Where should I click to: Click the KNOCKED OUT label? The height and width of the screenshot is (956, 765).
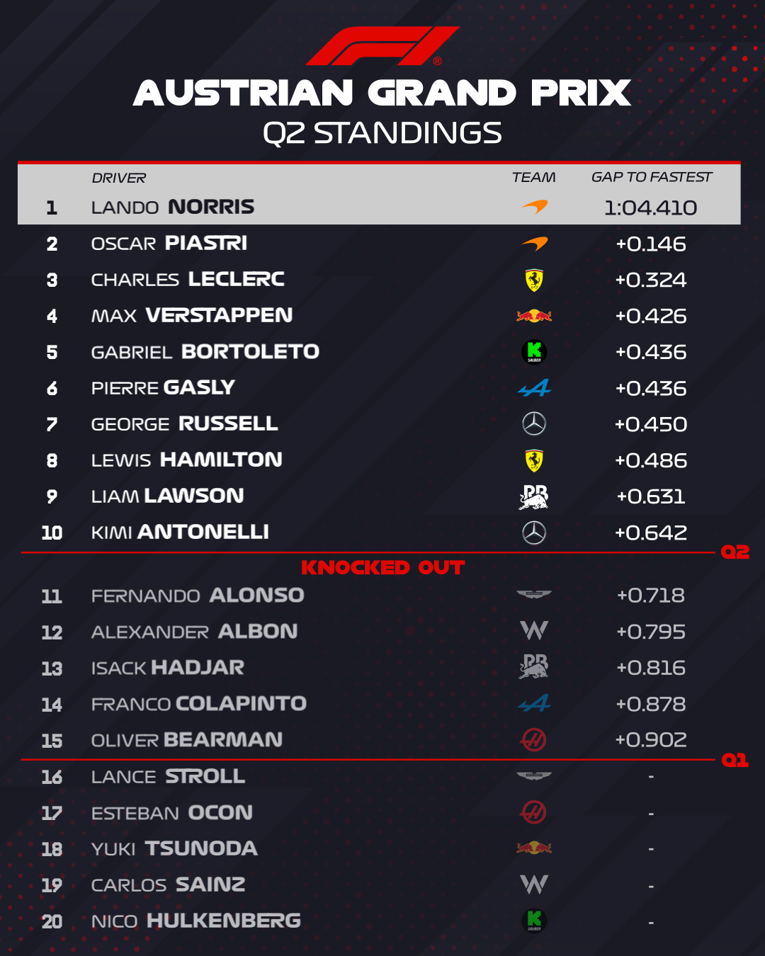[x=382, y=568]
